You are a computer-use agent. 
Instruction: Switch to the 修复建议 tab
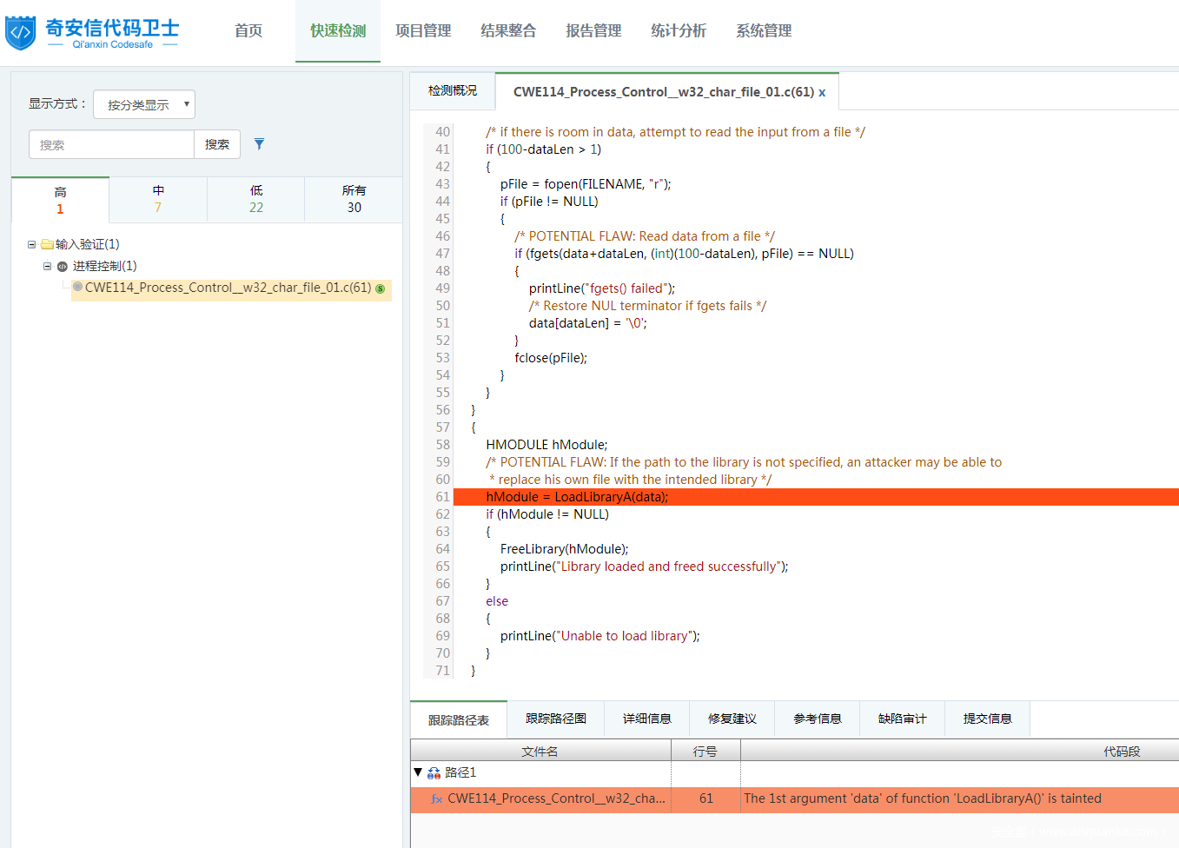pyautogui.click(x=732, y=719)
